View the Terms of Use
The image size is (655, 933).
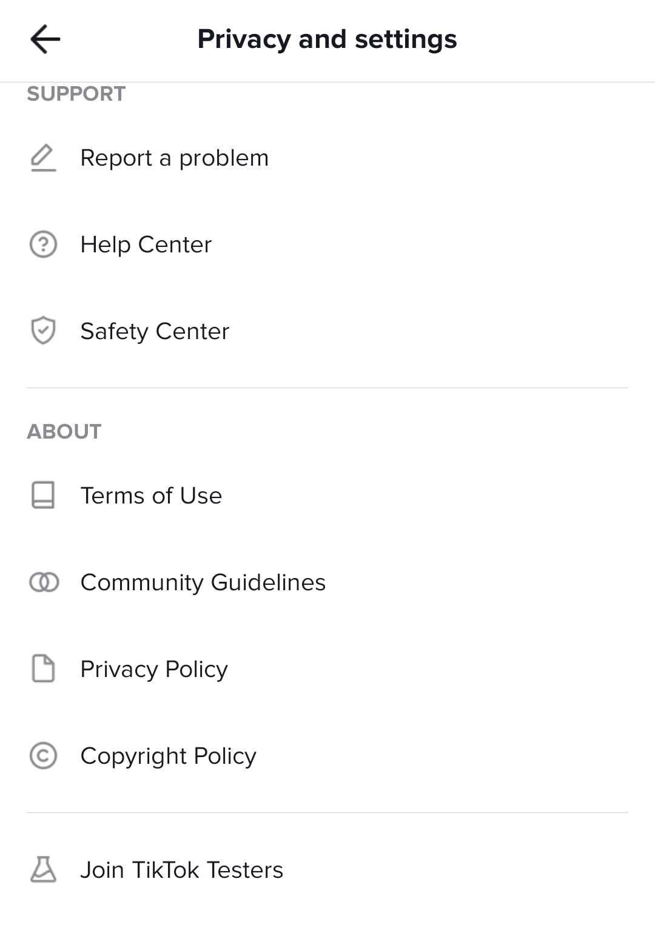coord(327,495)
